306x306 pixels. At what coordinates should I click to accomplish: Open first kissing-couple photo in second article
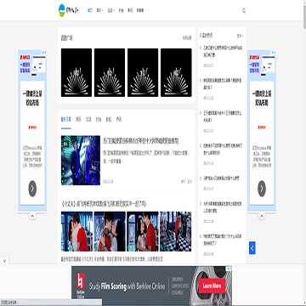point(76,231)
